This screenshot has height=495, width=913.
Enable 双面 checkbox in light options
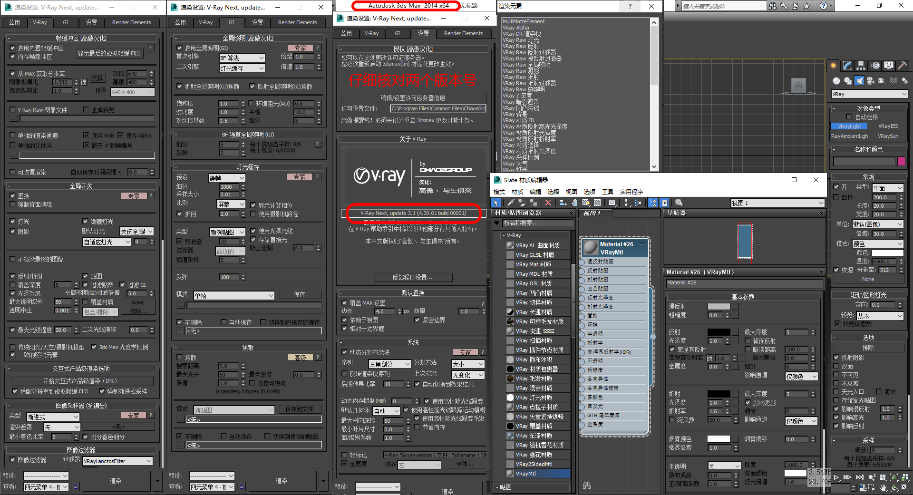tap(836, 366)
